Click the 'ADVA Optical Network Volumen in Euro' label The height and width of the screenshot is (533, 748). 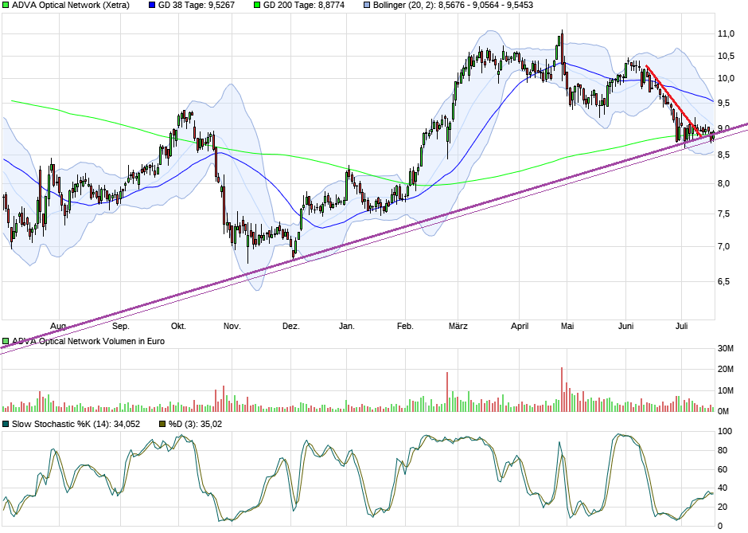[x=88, y=342]
